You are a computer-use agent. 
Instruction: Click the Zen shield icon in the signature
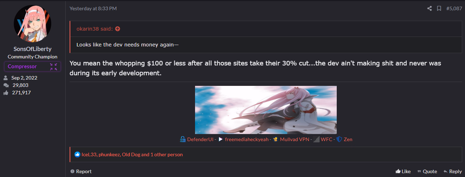(x=339, y=139)
